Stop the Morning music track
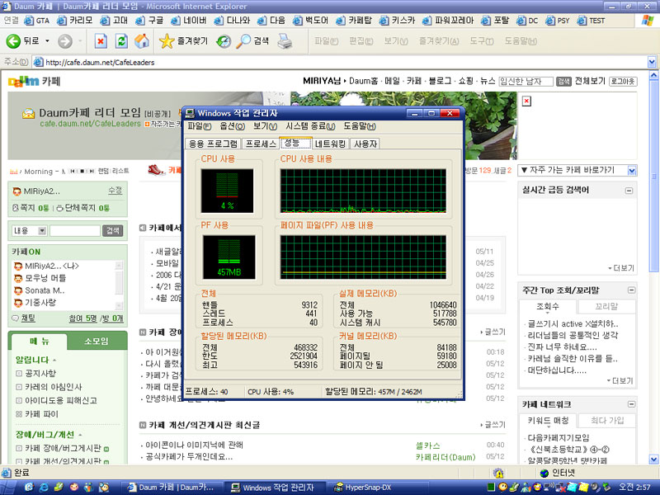 click(82, 171)
